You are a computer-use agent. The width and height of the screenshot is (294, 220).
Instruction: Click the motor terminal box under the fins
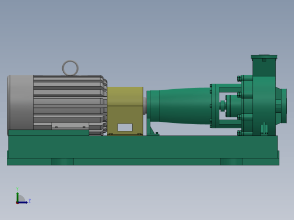(x=70, y=126)
